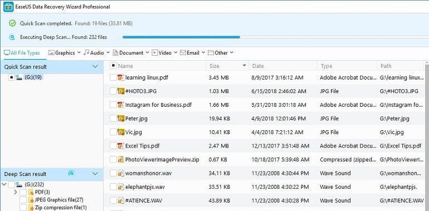Image resolution: width=429 pixels, height=211 pixels.
Task: Collapse the Quick Scan result panel
Action: (x=95, y=67)
